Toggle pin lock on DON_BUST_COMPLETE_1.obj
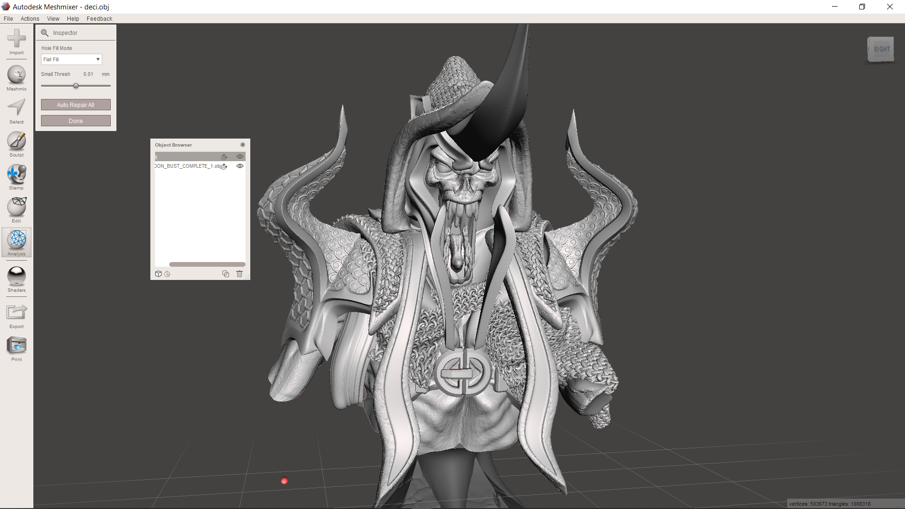Screen dimensions: 905x509 coord(224,166)
